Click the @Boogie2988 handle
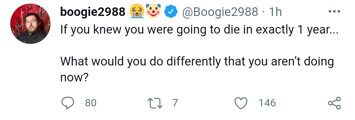This screenshot has width=355, height=120. click(x=220, y=12)
